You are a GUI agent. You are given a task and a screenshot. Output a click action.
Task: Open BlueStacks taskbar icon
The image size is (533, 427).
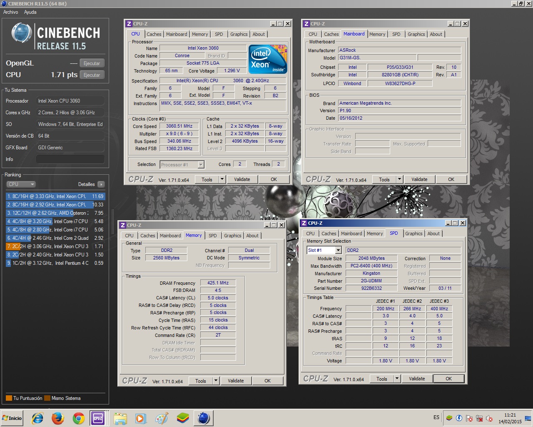click(182, 418)
